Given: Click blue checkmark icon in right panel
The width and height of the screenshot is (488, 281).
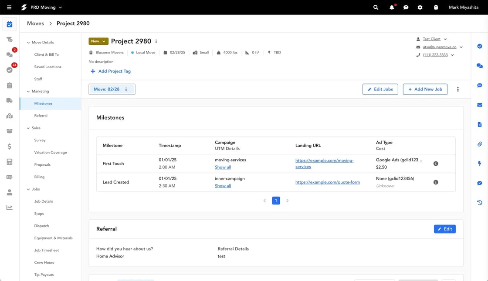Looking at the screenshot, I should [480, 46].
